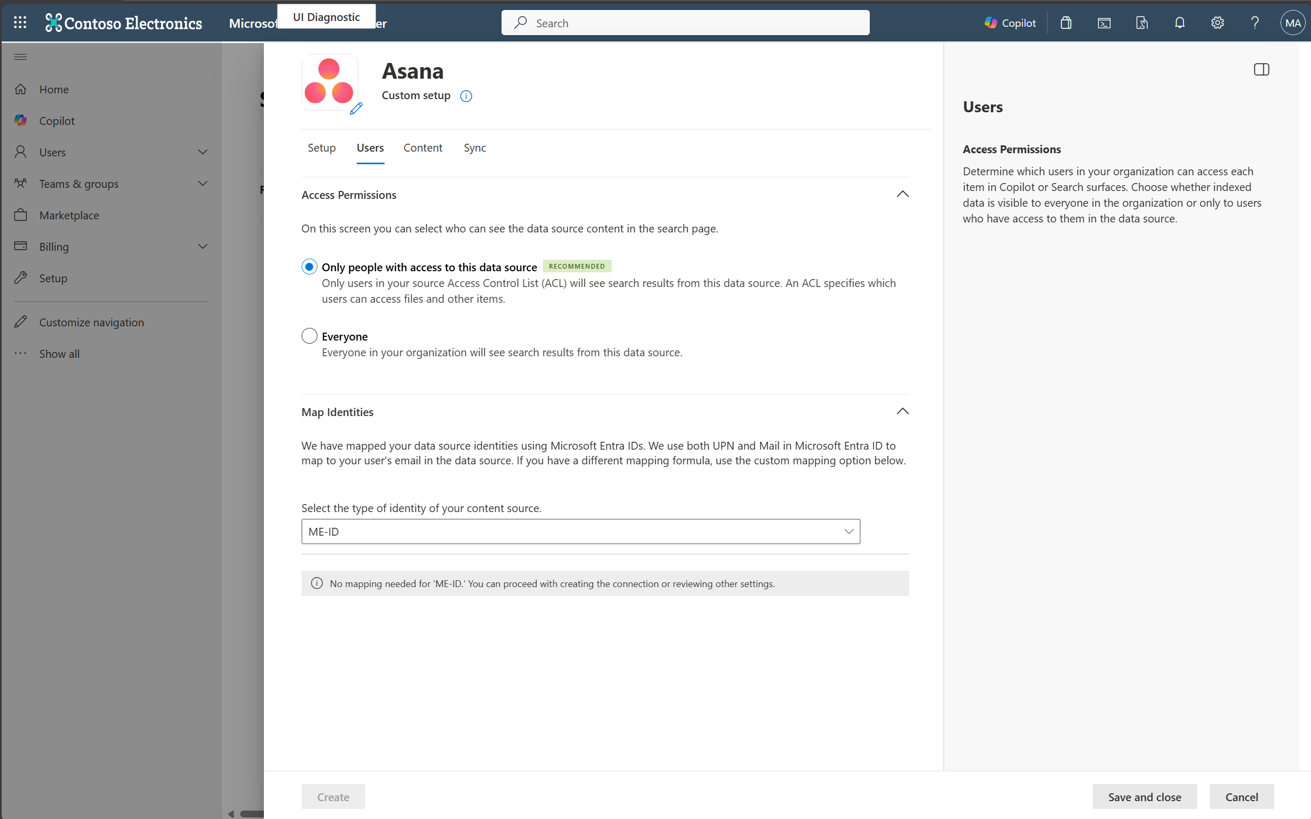
Task: Click the Cancel button
Action: (1241, 796)
